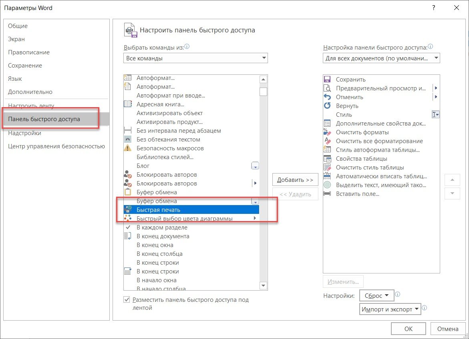The height and width of the screenshot is (339, 469).
Task: Select Автоформат при вводе... in the commands list
Action: tap(191, 96)
